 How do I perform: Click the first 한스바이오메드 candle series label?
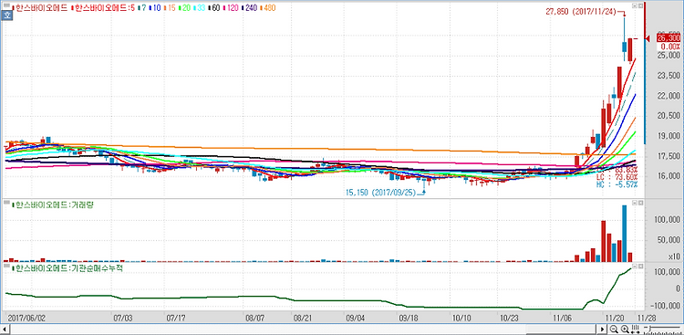pos(40,8)
